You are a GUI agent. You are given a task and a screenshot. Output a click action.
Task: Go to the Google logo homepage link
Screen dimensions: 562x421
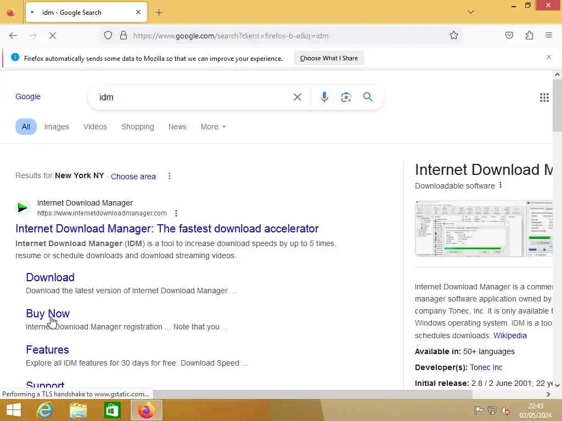click(x=28, y=96)
